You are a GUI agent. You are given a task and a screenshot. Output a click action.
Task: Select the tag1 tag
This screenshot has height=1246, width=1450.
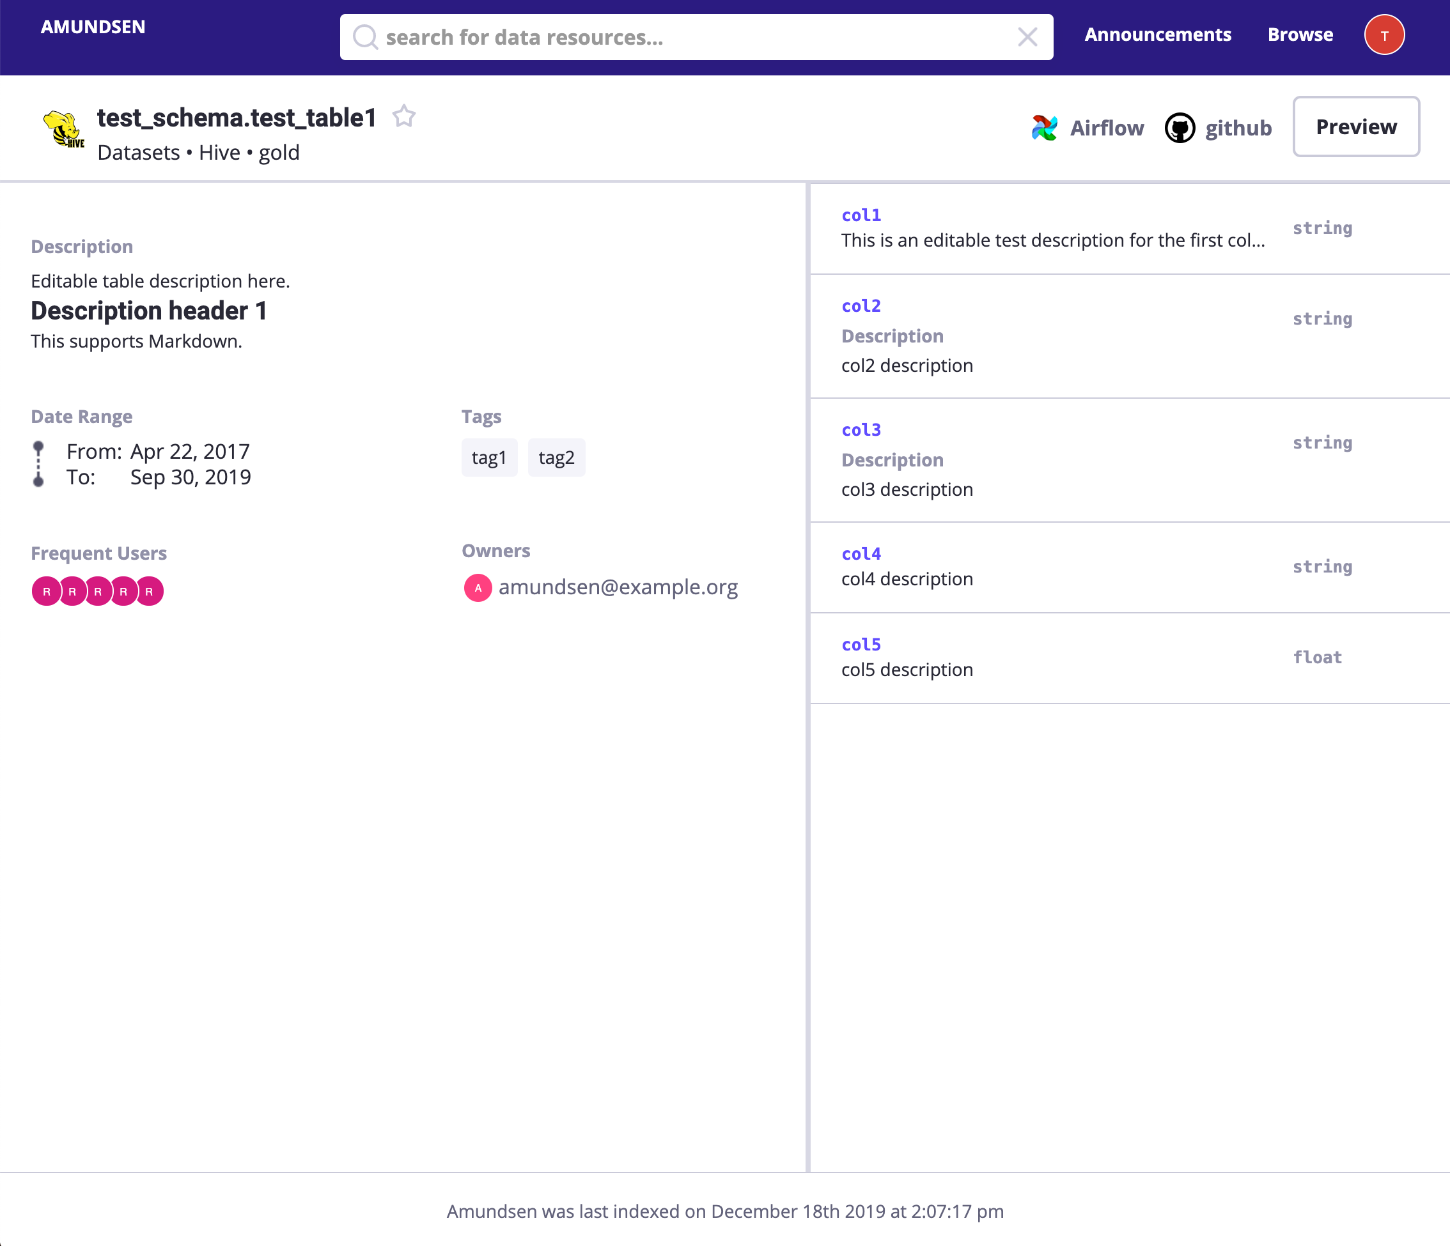click(488, 458)
